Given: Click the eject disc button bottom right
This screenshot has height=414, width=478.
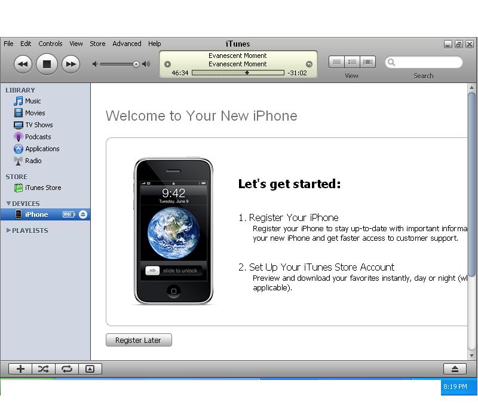Looking at the screenshot, I should pos(455,369).
